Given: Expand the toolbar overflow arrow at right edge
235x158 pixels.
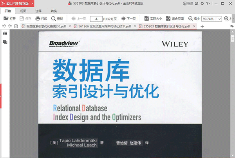Looking at the screenshot, I should click(233, 18).
